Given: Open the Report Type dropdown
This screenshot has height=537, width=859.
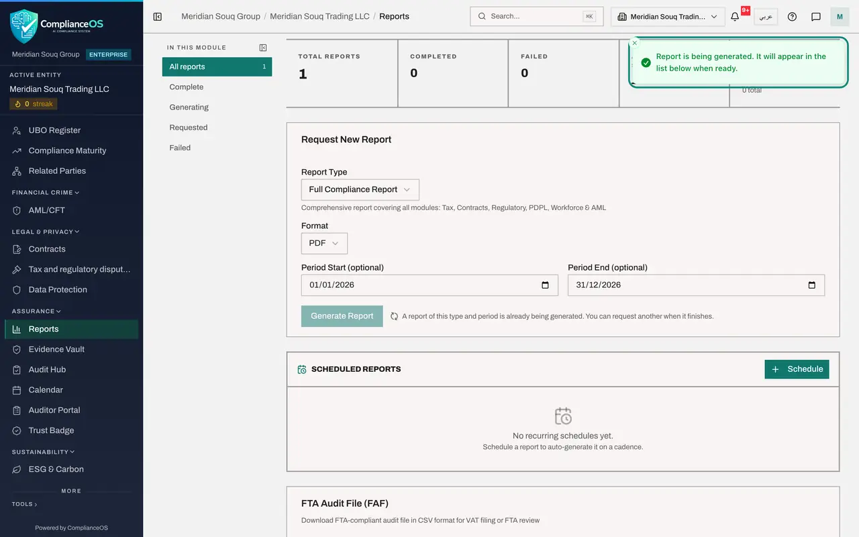Looking at the screenshot, I should (x=360, y=189).
